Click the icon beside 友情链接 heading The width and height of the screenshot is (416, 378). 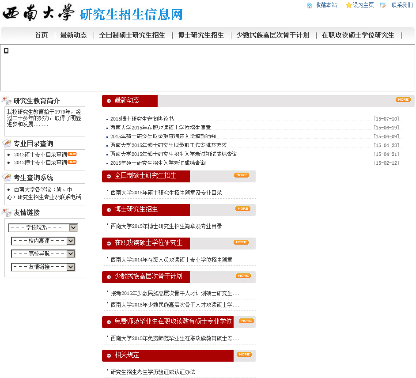point(7,212)
